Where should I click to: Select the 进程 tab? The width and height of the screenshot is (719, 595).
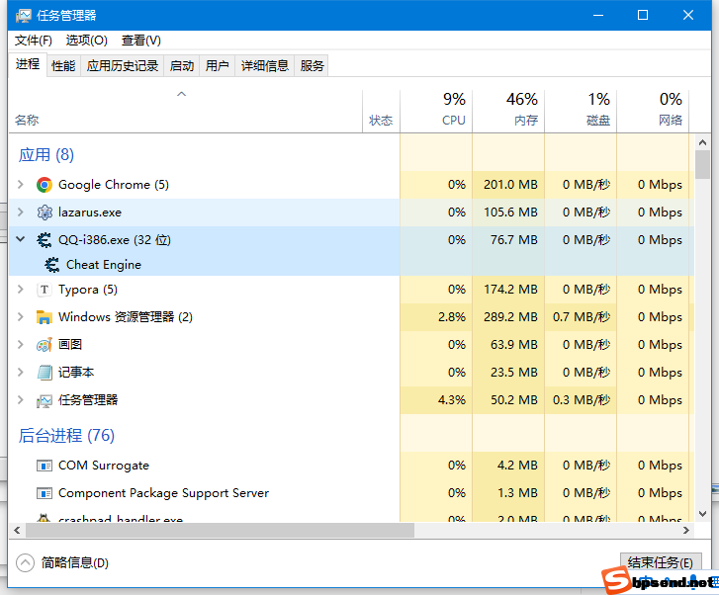[x=28, y=64]
